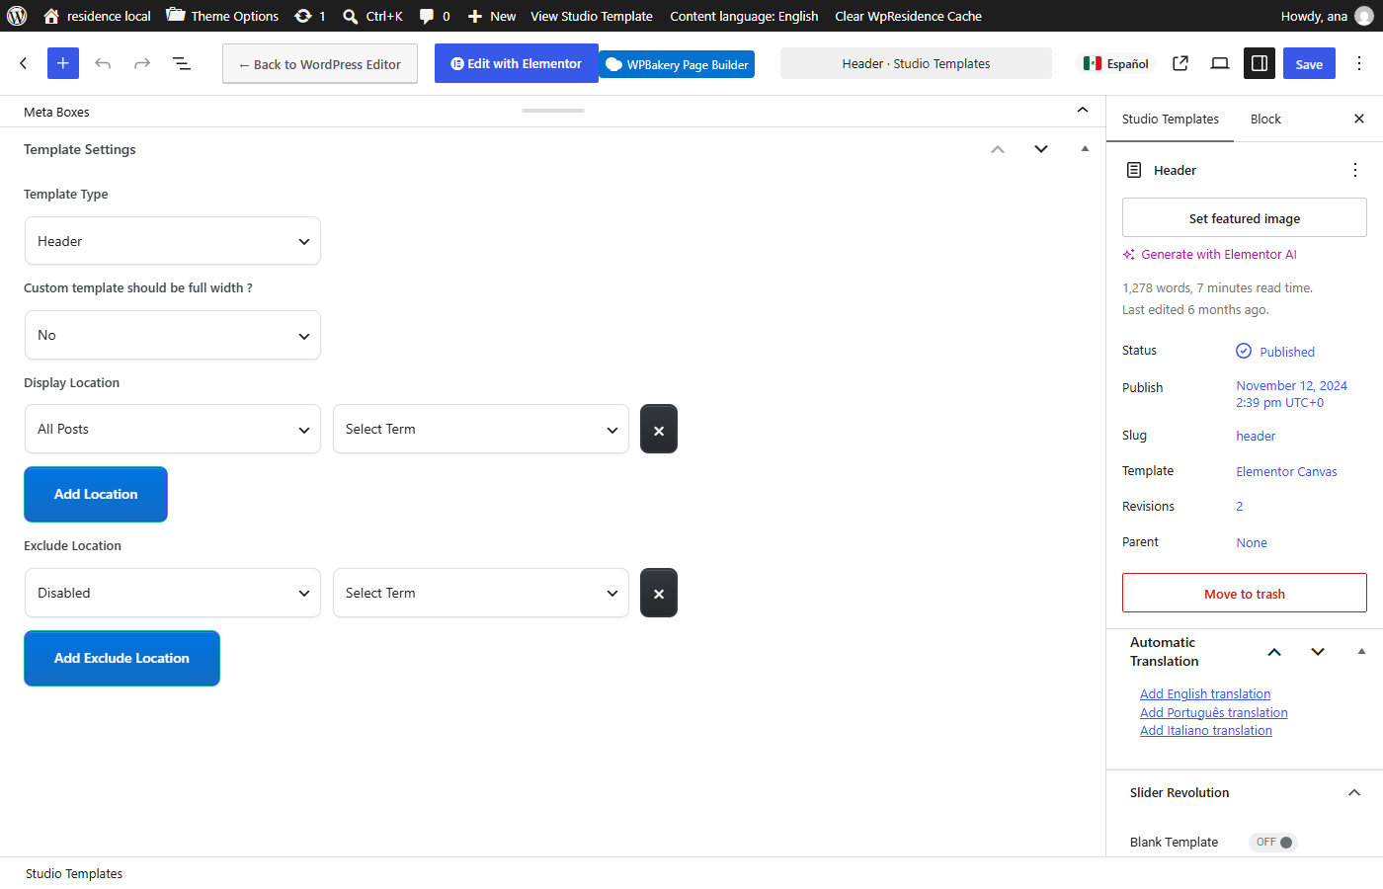Edit publish date November 12, 2024
This screenshot has width=1383, height=889.
point(1291,394)
